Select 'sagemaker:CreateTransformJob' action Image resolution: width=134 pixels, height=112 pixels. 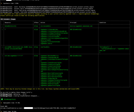pyautogui.click(x=51, y=66)
